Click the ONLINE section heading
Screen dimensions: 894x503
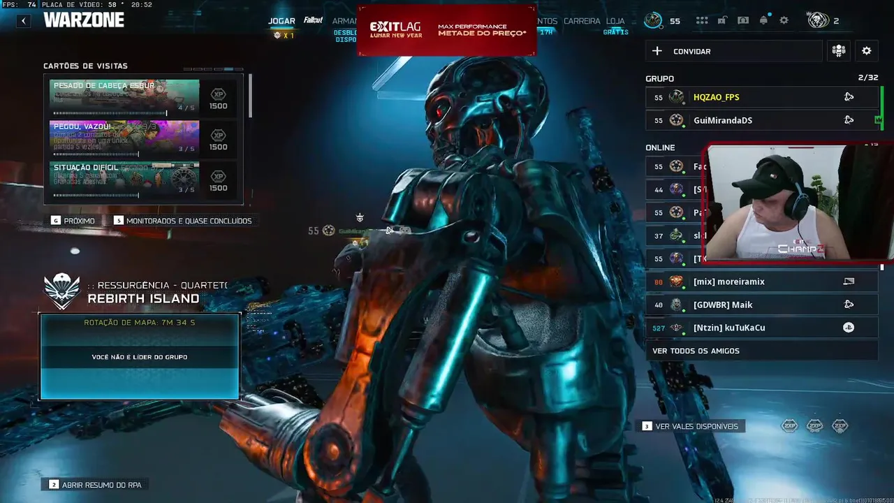pos(660,147)
